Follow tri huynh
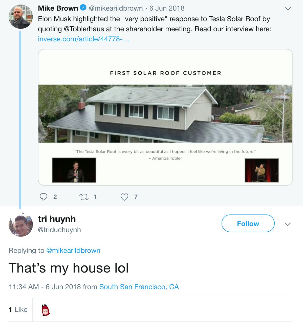This screenshot has height=323, width=303. (248, 223)
